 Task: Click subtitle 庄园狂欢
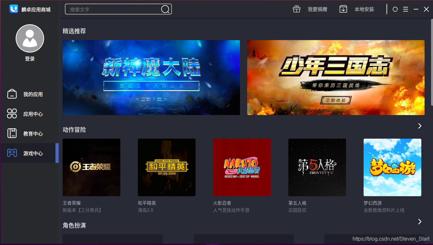297,210
